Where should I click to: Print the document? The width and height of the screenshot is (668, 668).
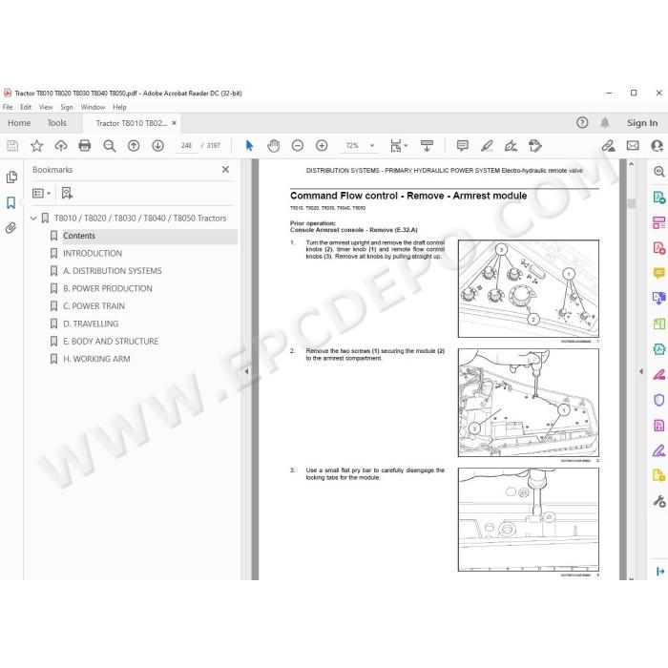85,146
